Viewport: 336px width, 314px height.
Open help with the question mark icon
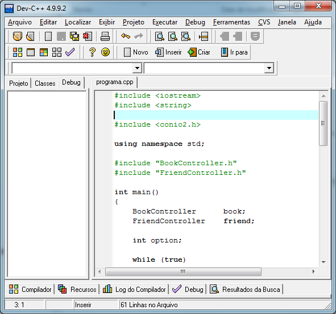[92, 52]
